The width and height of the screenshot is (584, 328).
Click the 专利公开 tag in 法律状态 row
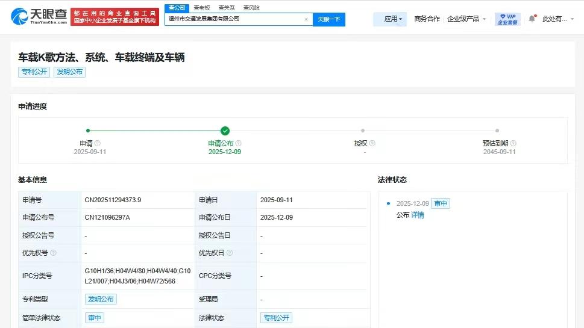[x=277, y=318]
